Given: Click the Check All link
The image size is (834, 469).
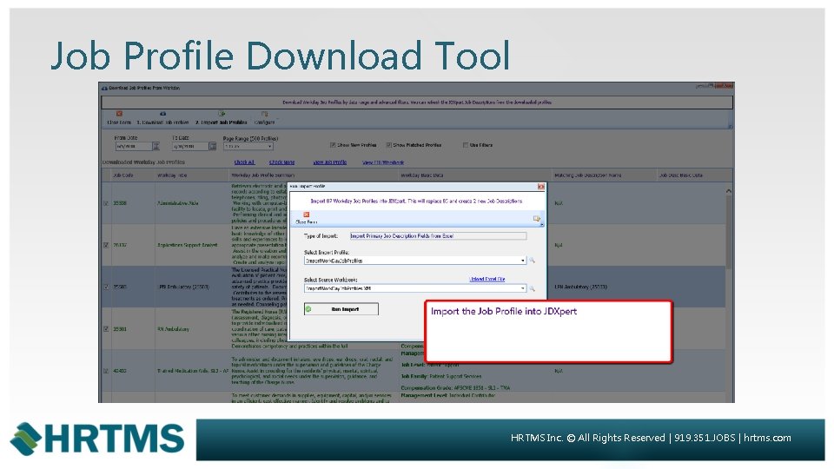Looking at the screenshot, I should (244, 162).
